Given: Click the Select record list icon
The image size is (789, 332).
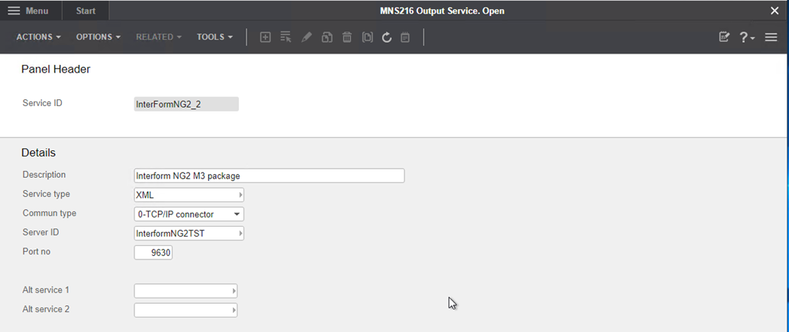Looking at the screenshot, I should pos(285,37).
